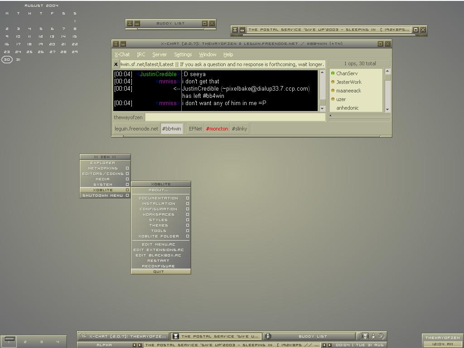Click right arrow before the toolbar clock
The image size is (464, 348).
[x=329, y=345]
